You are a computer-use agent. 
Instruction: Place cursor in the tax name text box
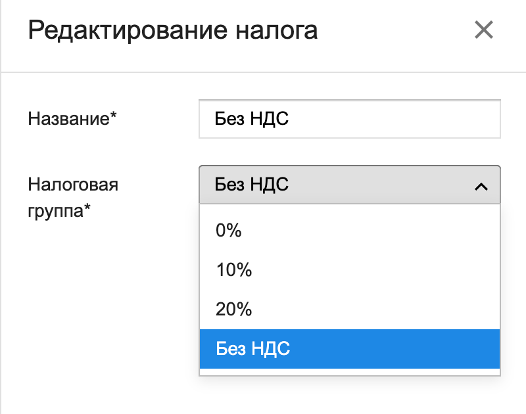349,119
